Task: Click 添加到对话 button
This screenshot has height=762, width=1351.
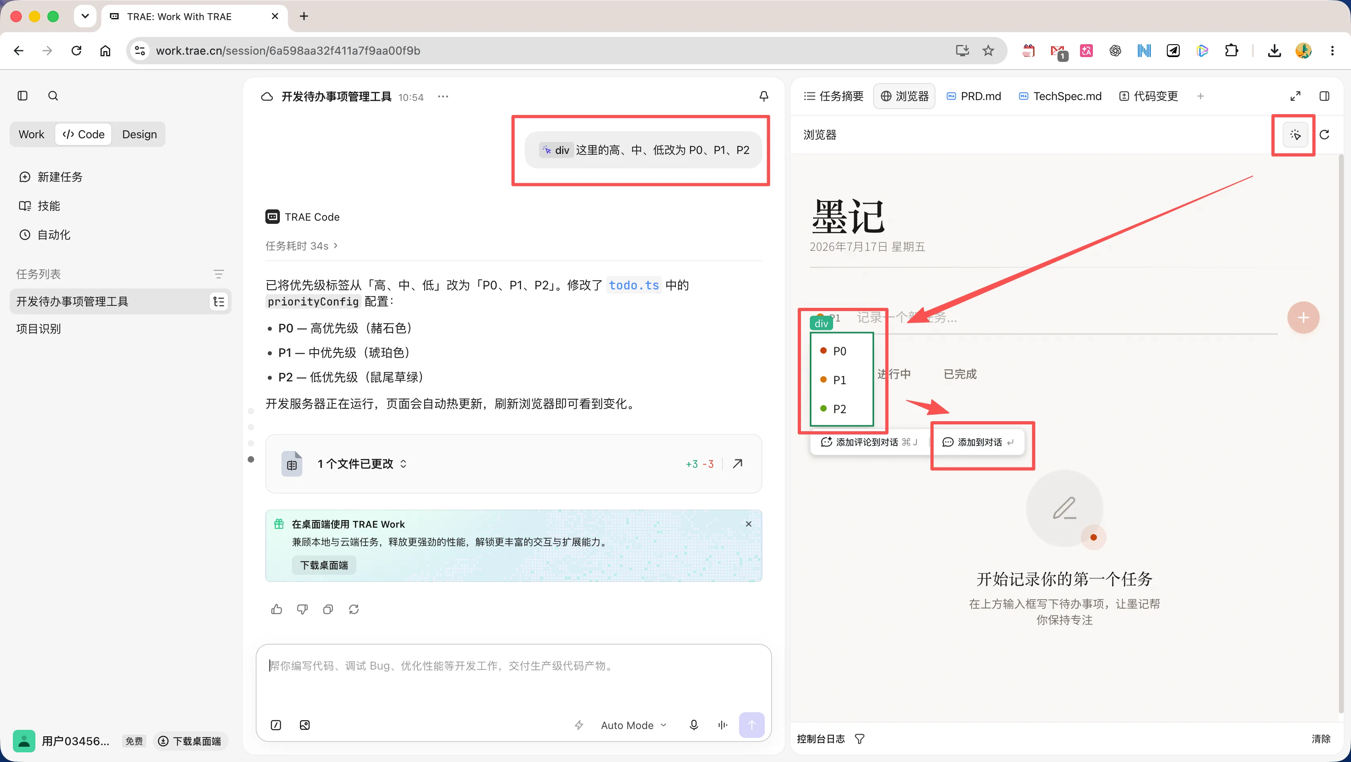Action: (978, 442)
